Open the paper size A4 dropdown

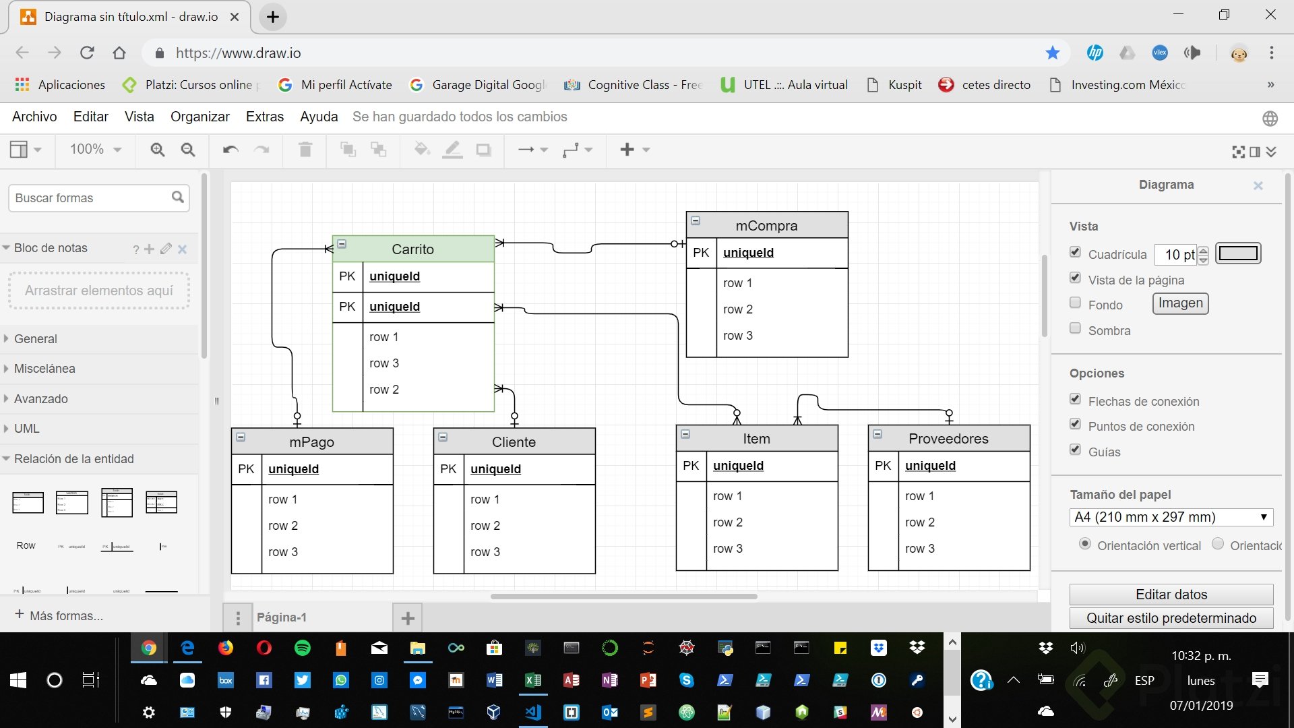click(x=1171, y=517)
